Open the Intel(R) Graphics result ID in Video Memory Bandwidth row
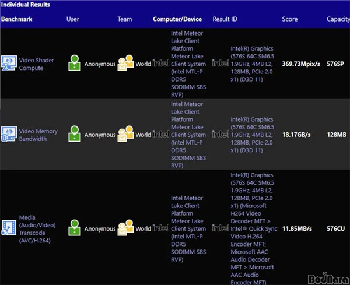350x285 pixels. (x=253, y=135)
